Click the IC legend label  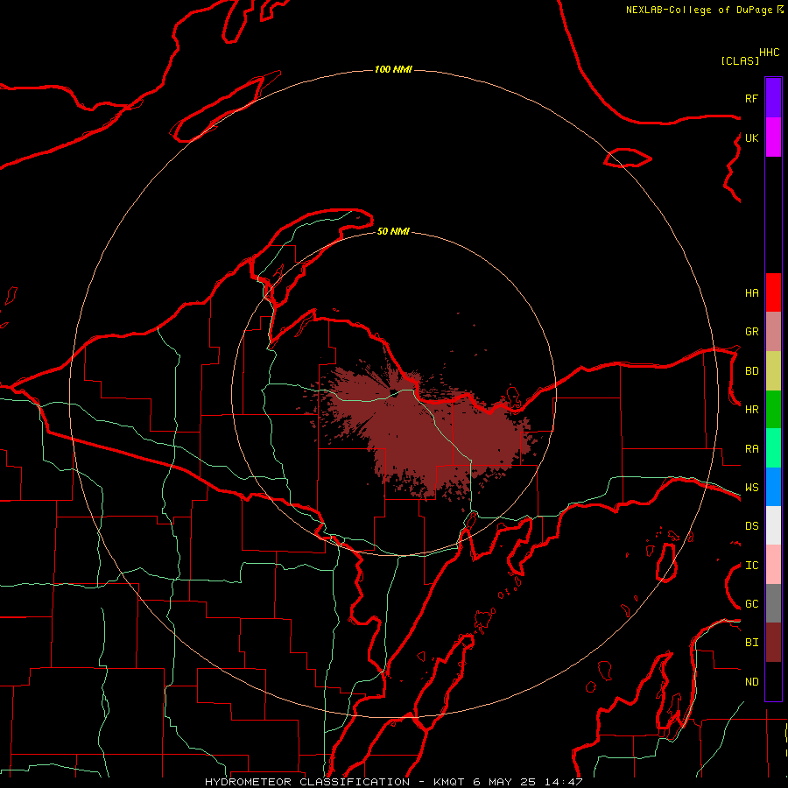(x=751, y=566)
